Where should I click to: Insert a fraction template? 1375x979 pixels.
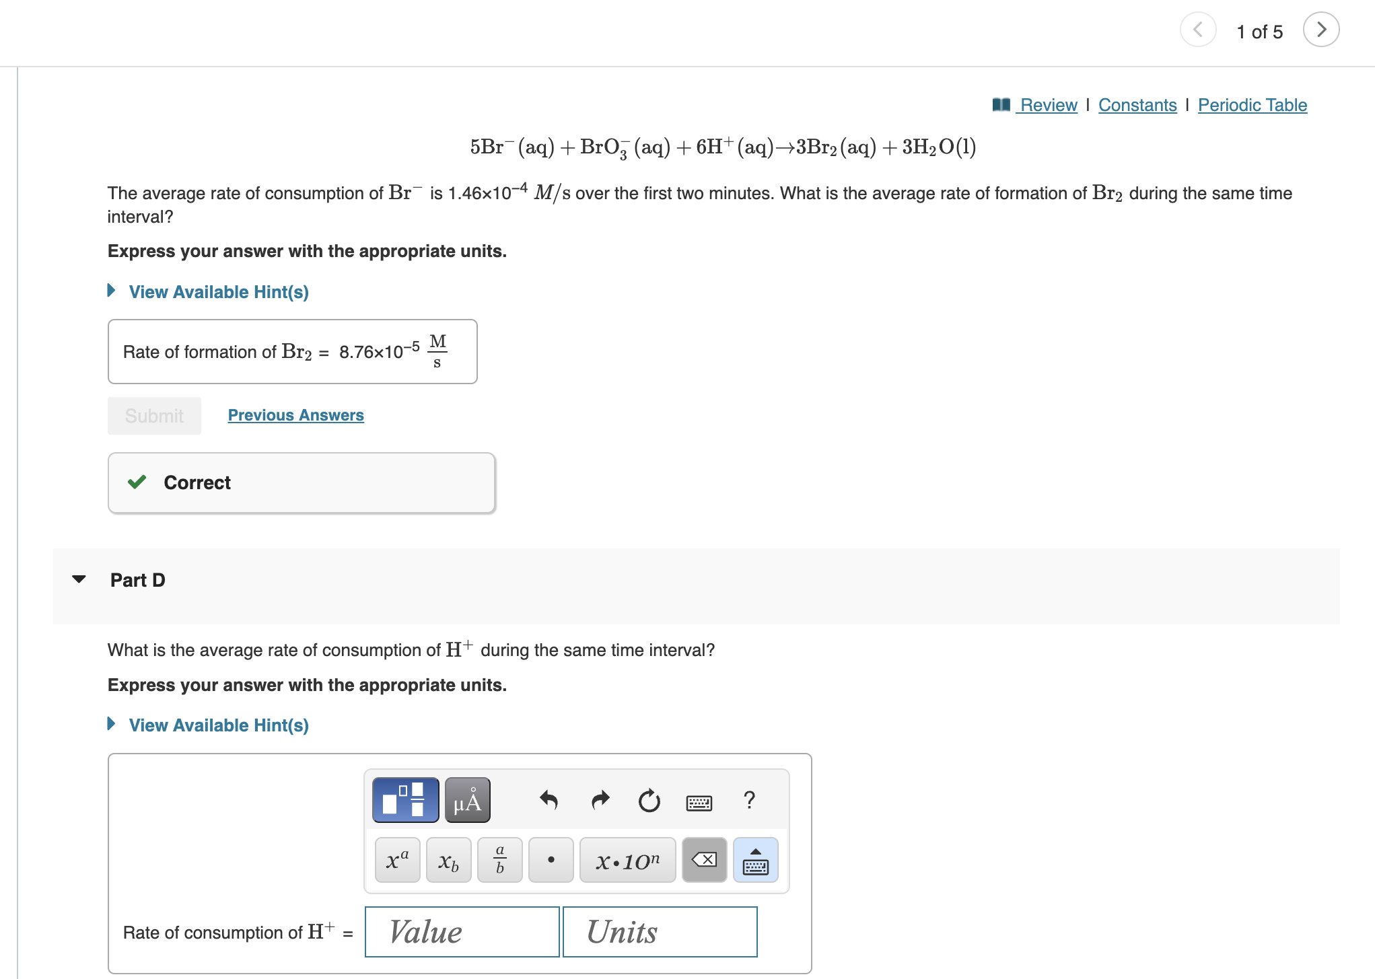[499, 860]
